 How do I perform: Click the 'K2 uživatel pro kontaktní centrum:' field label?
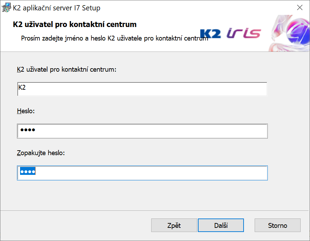tap(66, 70)
